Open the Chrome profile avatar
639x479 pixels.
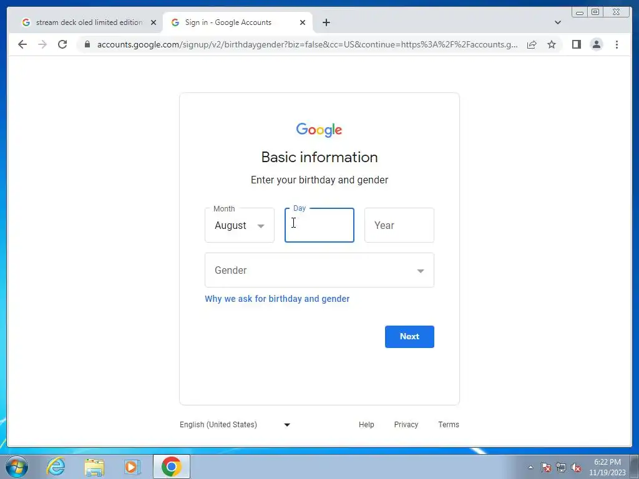pyautogui.click(x=596, y=44)
